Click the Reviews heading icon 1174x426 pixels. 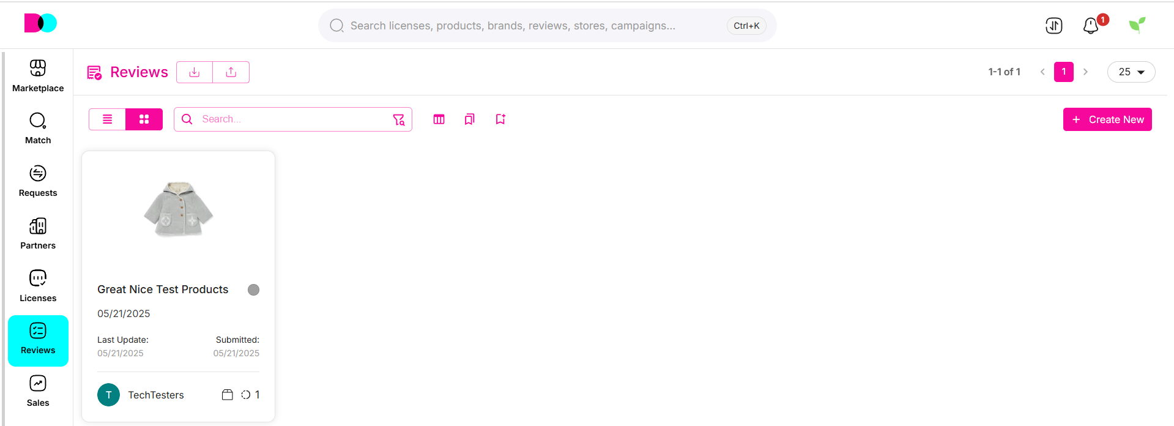(x=94, y=73)
